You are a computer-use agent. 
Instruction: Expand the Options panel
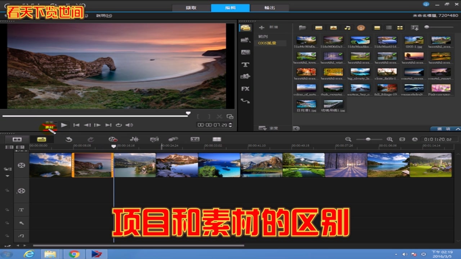(x=446, y=129)
